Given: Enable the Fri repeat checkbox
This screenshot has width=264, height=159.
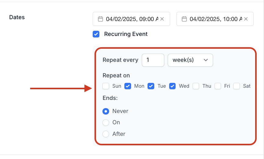Looking at the screenshot, I should pos(218,86).
